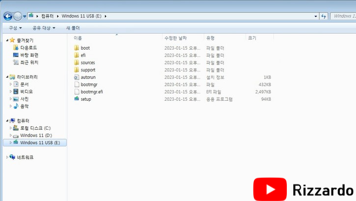
Task: Expand 로컬 디스크 (C:) drive
Action: coord(10,128)
